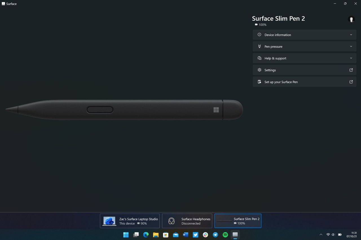Select the Surface Headphones device card
The image size is (361, 240).
coord(187,221)
